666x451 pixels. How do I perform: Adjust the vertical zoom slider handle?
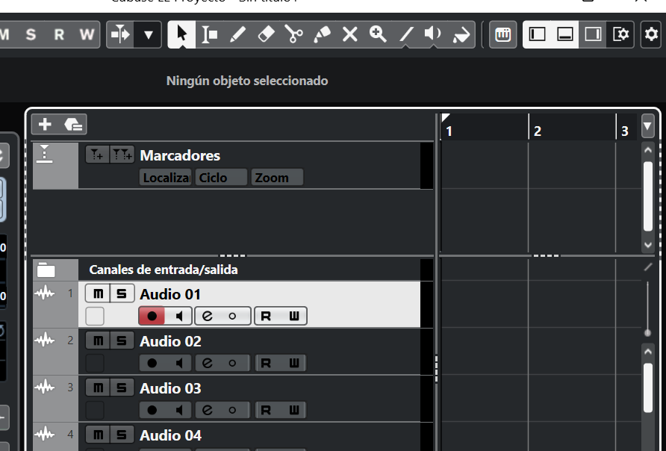(647, 333)
